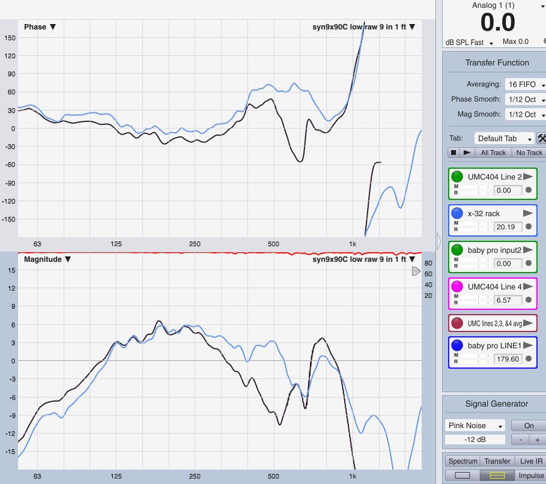
Task: Open the dB SPL Fast meter type dropdown
Action: [469, 43]
